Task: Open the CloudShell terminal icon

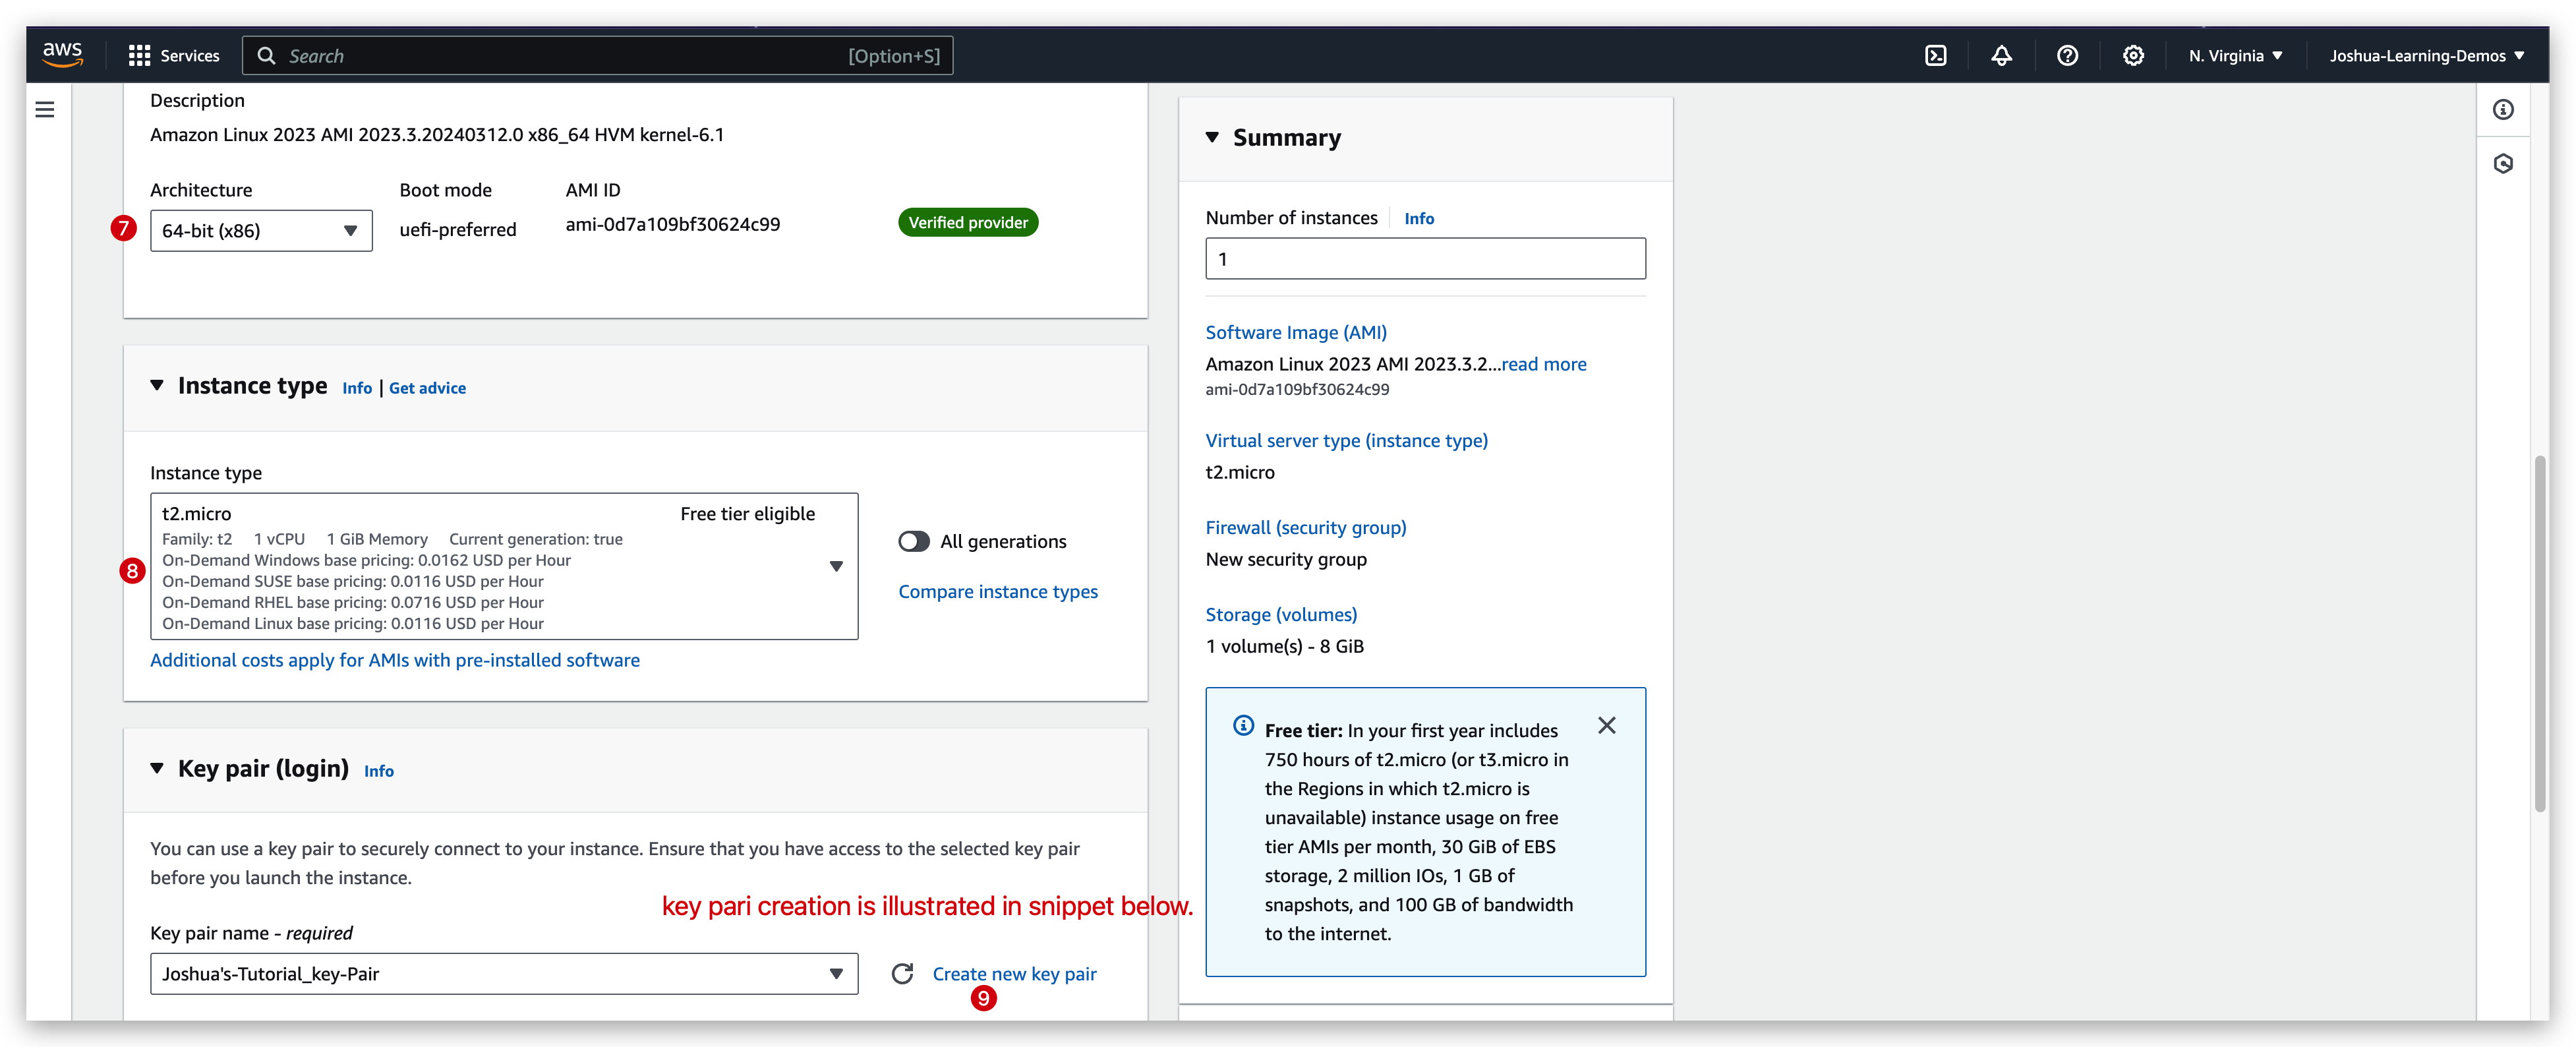Action: pyautogui.click(x=1936, y=55)
